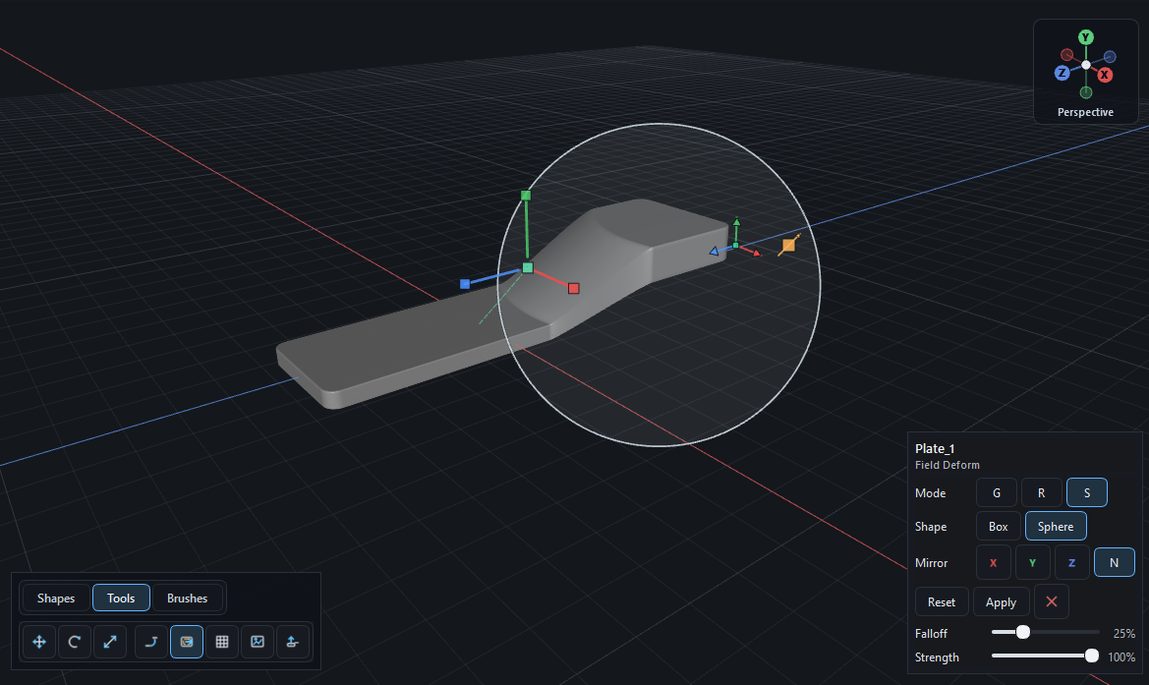Select the upward-arrow extrude tool icon
Image resolution: width=1149 pixels, height=685 pixels.
tap(292, 642)
